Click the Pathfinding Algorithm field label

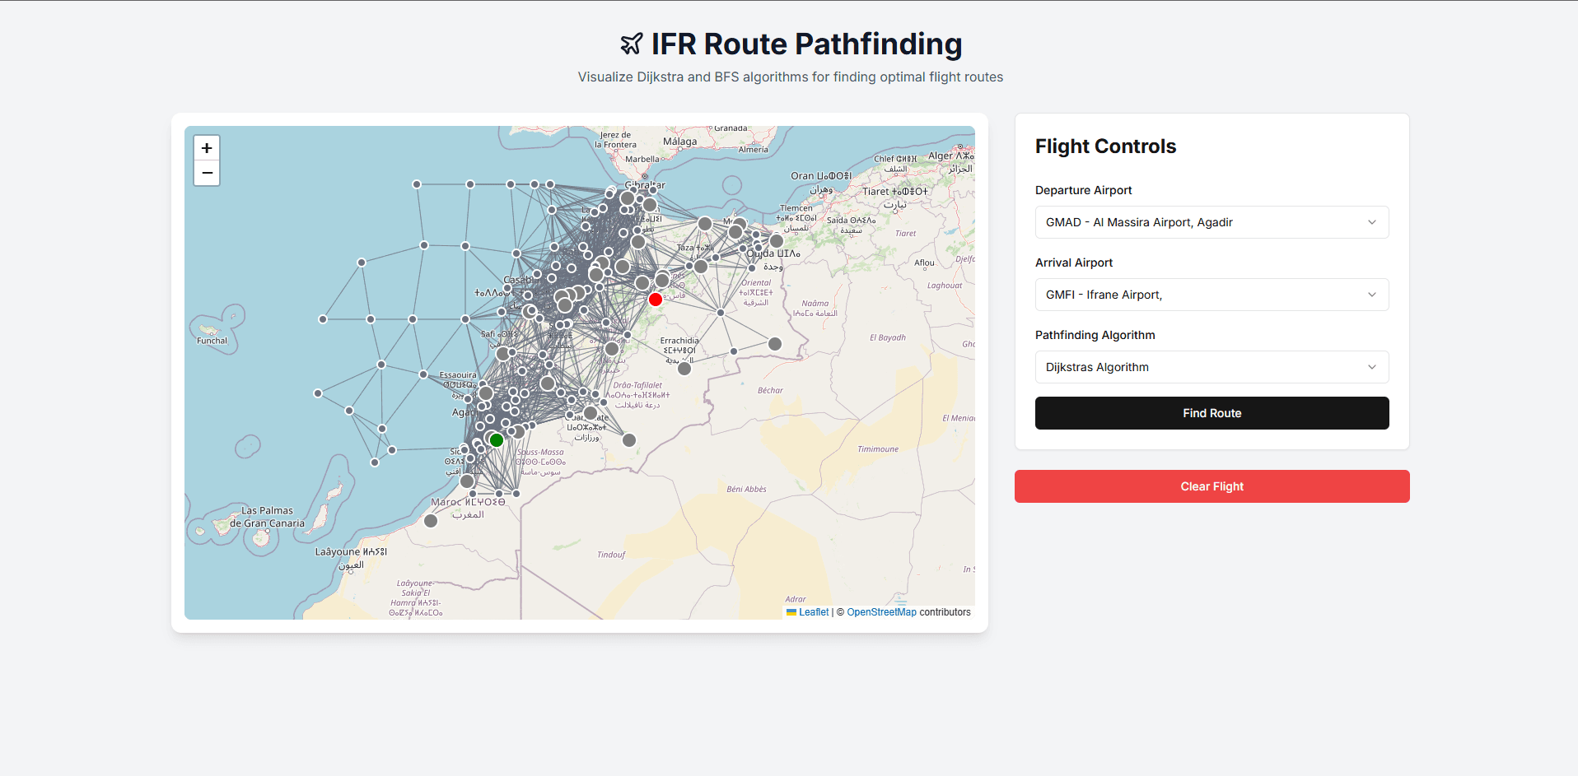1095,335
